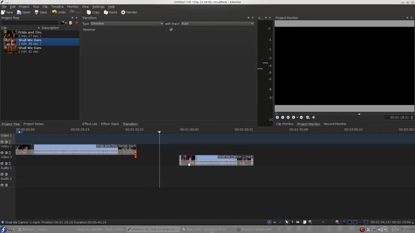
Task: Click the Fedora start menu icon in taskbar
Action: point(3,230)
